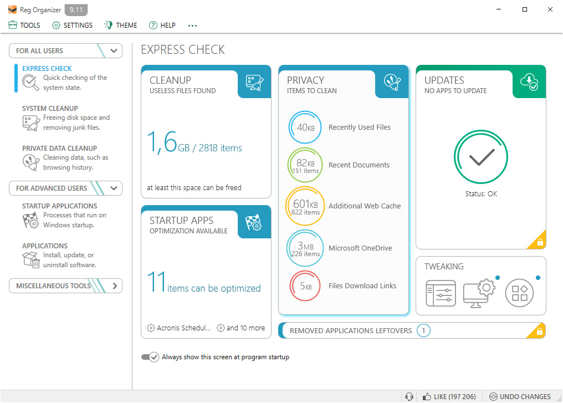Click the Like (197 206) label

click(x=454, y=396)
